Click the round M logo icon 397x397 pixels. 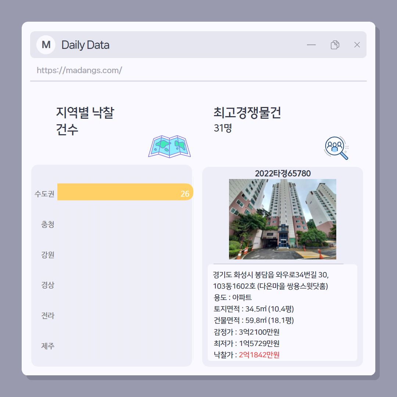[x=46, y=45]
